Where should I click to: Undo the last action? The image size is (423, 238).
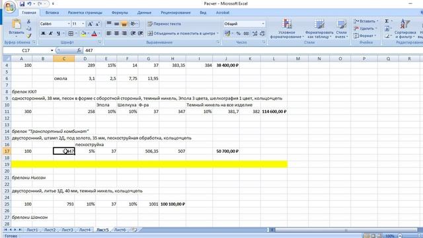click(x=29, y=4)
